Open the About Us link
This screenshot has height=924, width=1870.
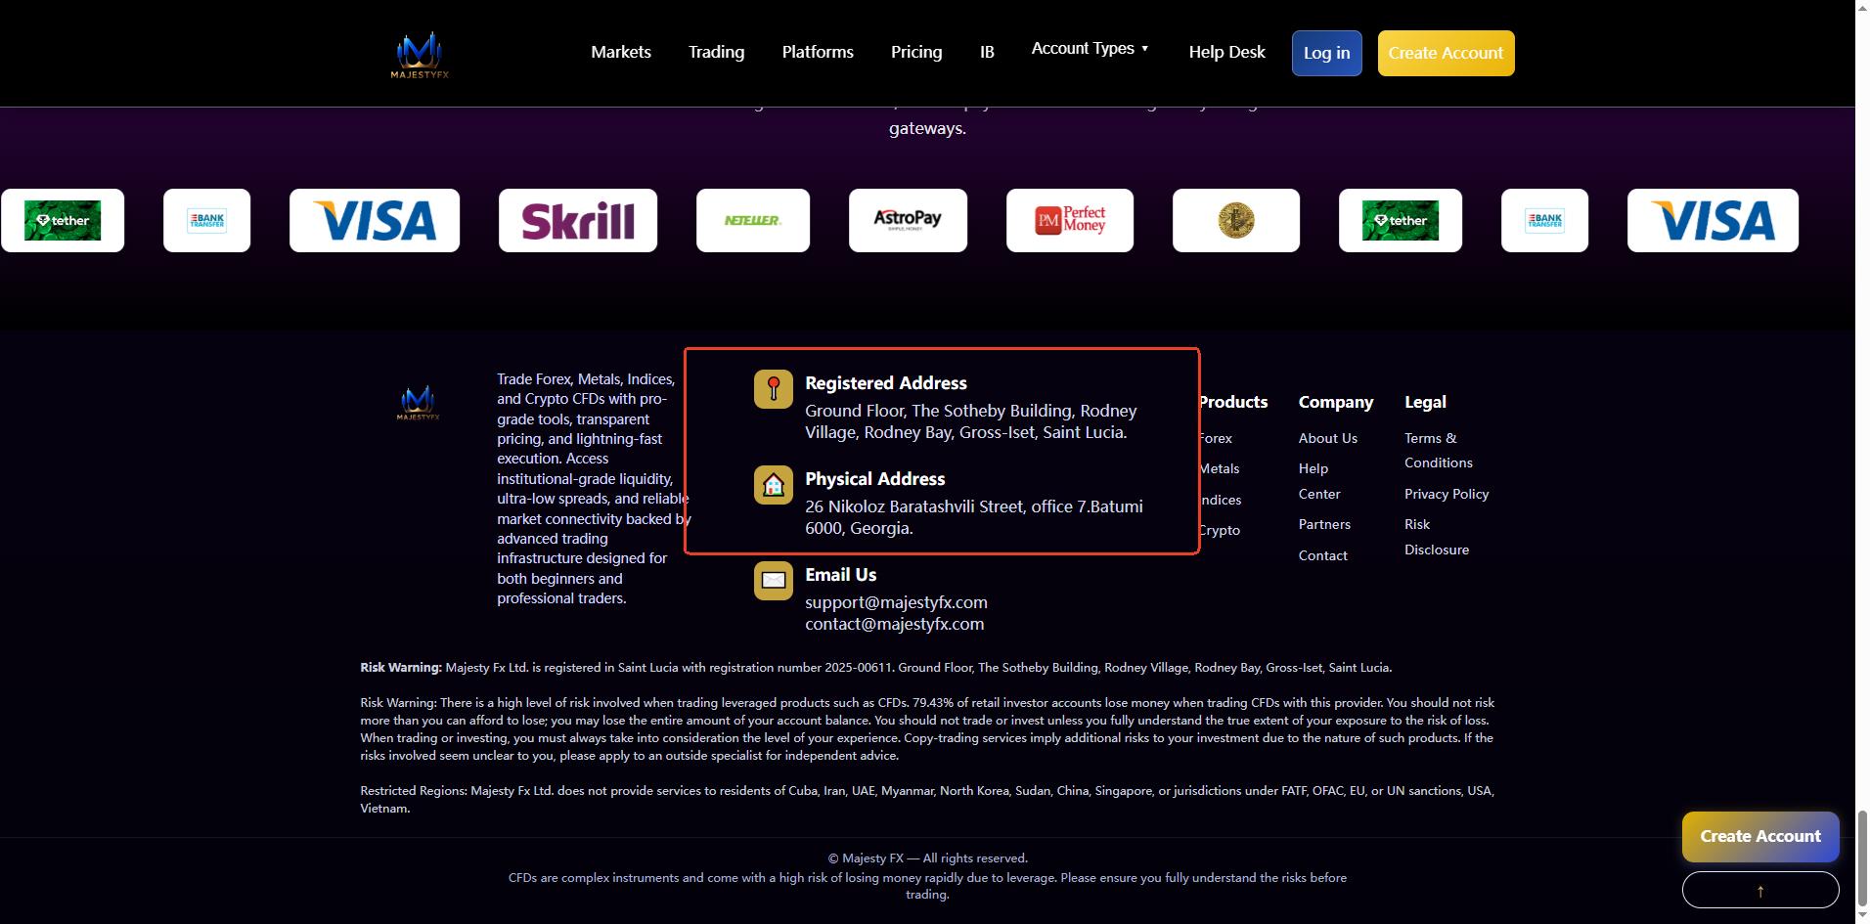tap(1327, 438)
